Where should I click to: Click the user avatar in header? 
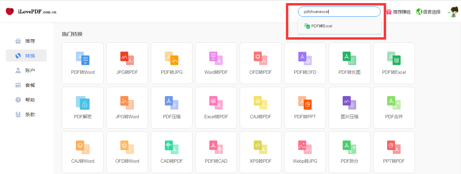(x=453, y=12)
